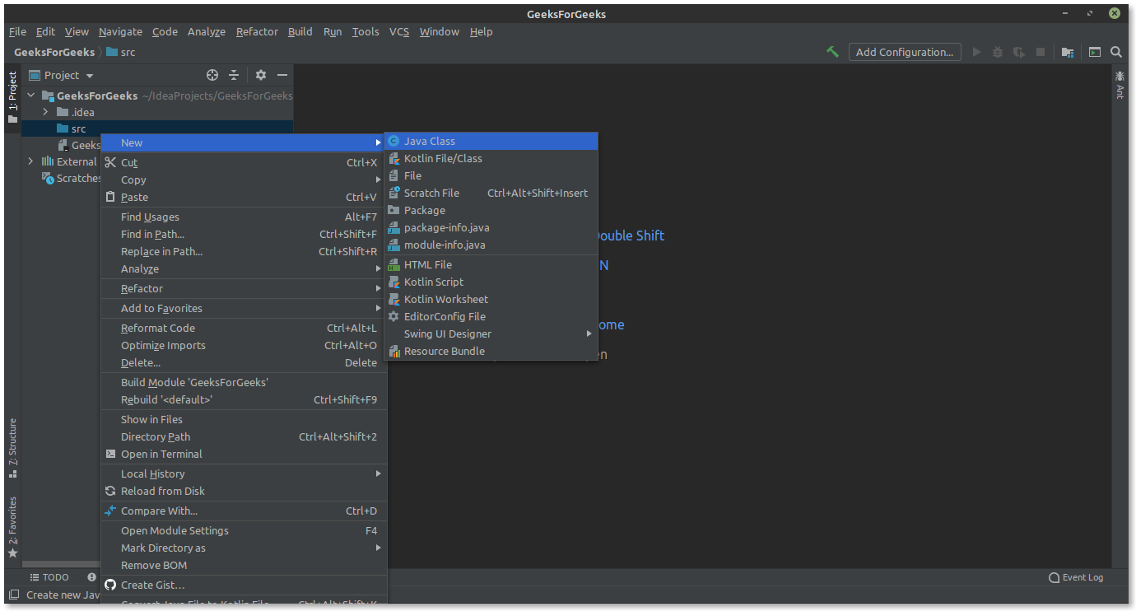Viewport: 1136px width, 611px height.
Task: Click the Run arrow icon in toolbar
Action: [977, 52]
